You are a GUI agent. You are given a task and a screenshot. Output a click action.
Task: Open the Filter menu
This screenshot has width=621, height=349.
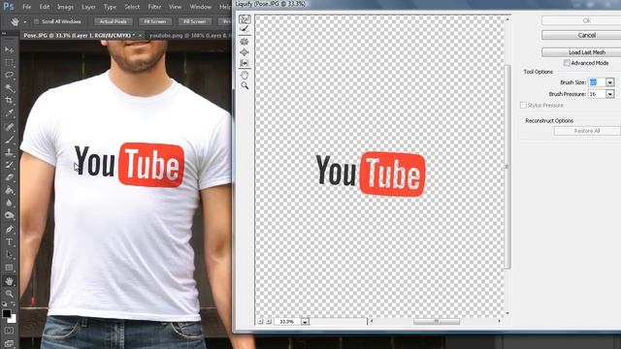coord(154,7)
